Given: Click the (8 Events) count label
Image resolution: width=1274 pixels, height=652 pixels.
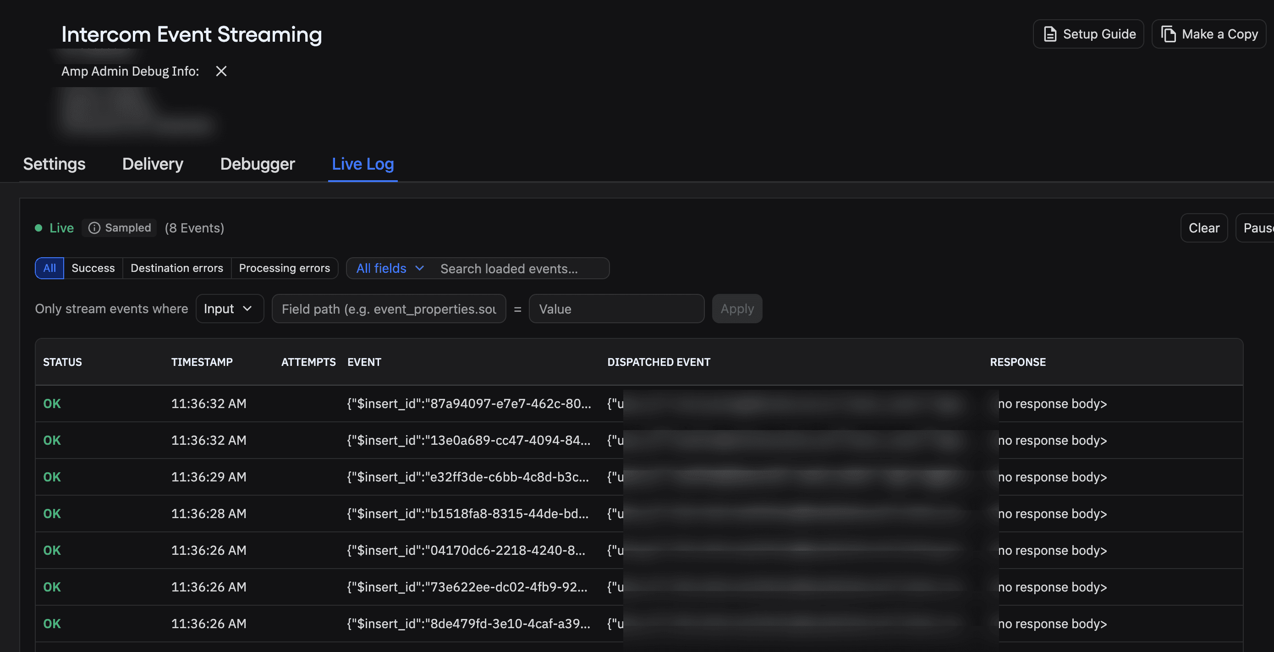Looking at the screenshot, I should 194,227.
